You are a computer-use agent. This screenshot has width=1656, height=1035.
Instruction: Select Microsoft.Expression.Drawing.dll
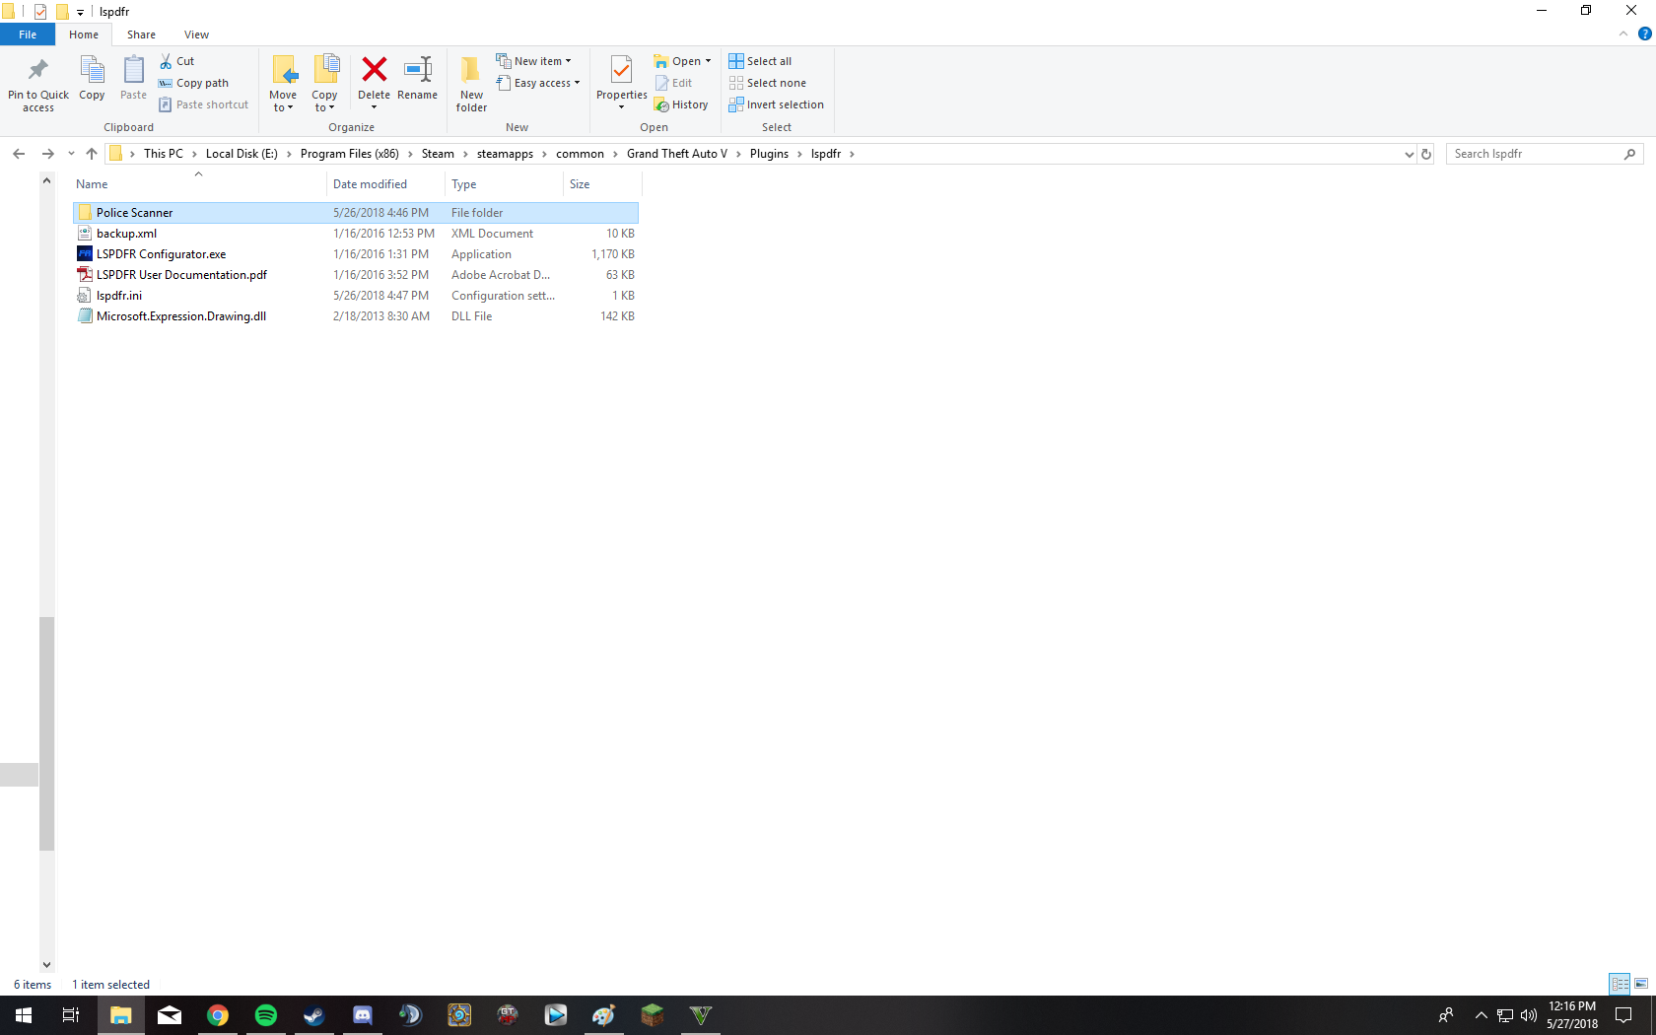[x=356, y=316]
